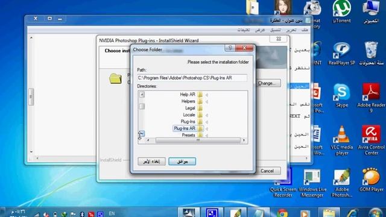Click the Change... button in wizard
The width and height of the screenshot is (386, 217).
click(268, 83)
